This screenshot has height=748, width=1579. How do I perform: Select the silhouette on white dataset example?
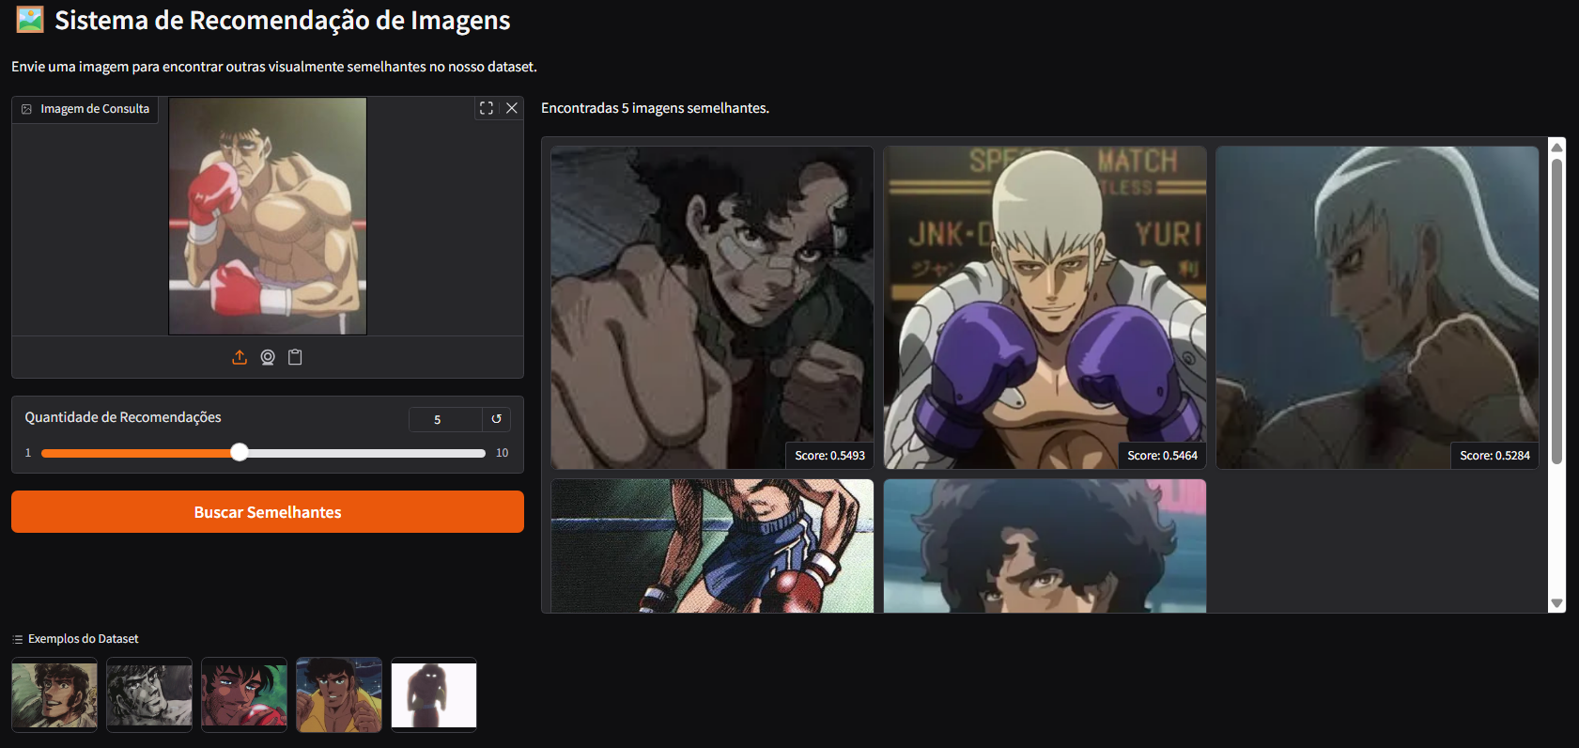(434, 694)
